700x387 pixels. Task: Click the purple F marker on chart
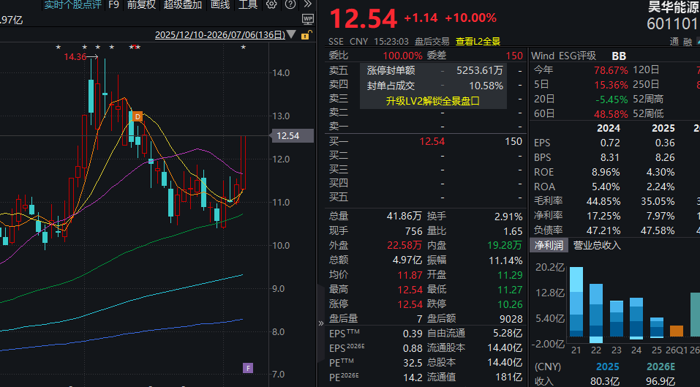248,368
